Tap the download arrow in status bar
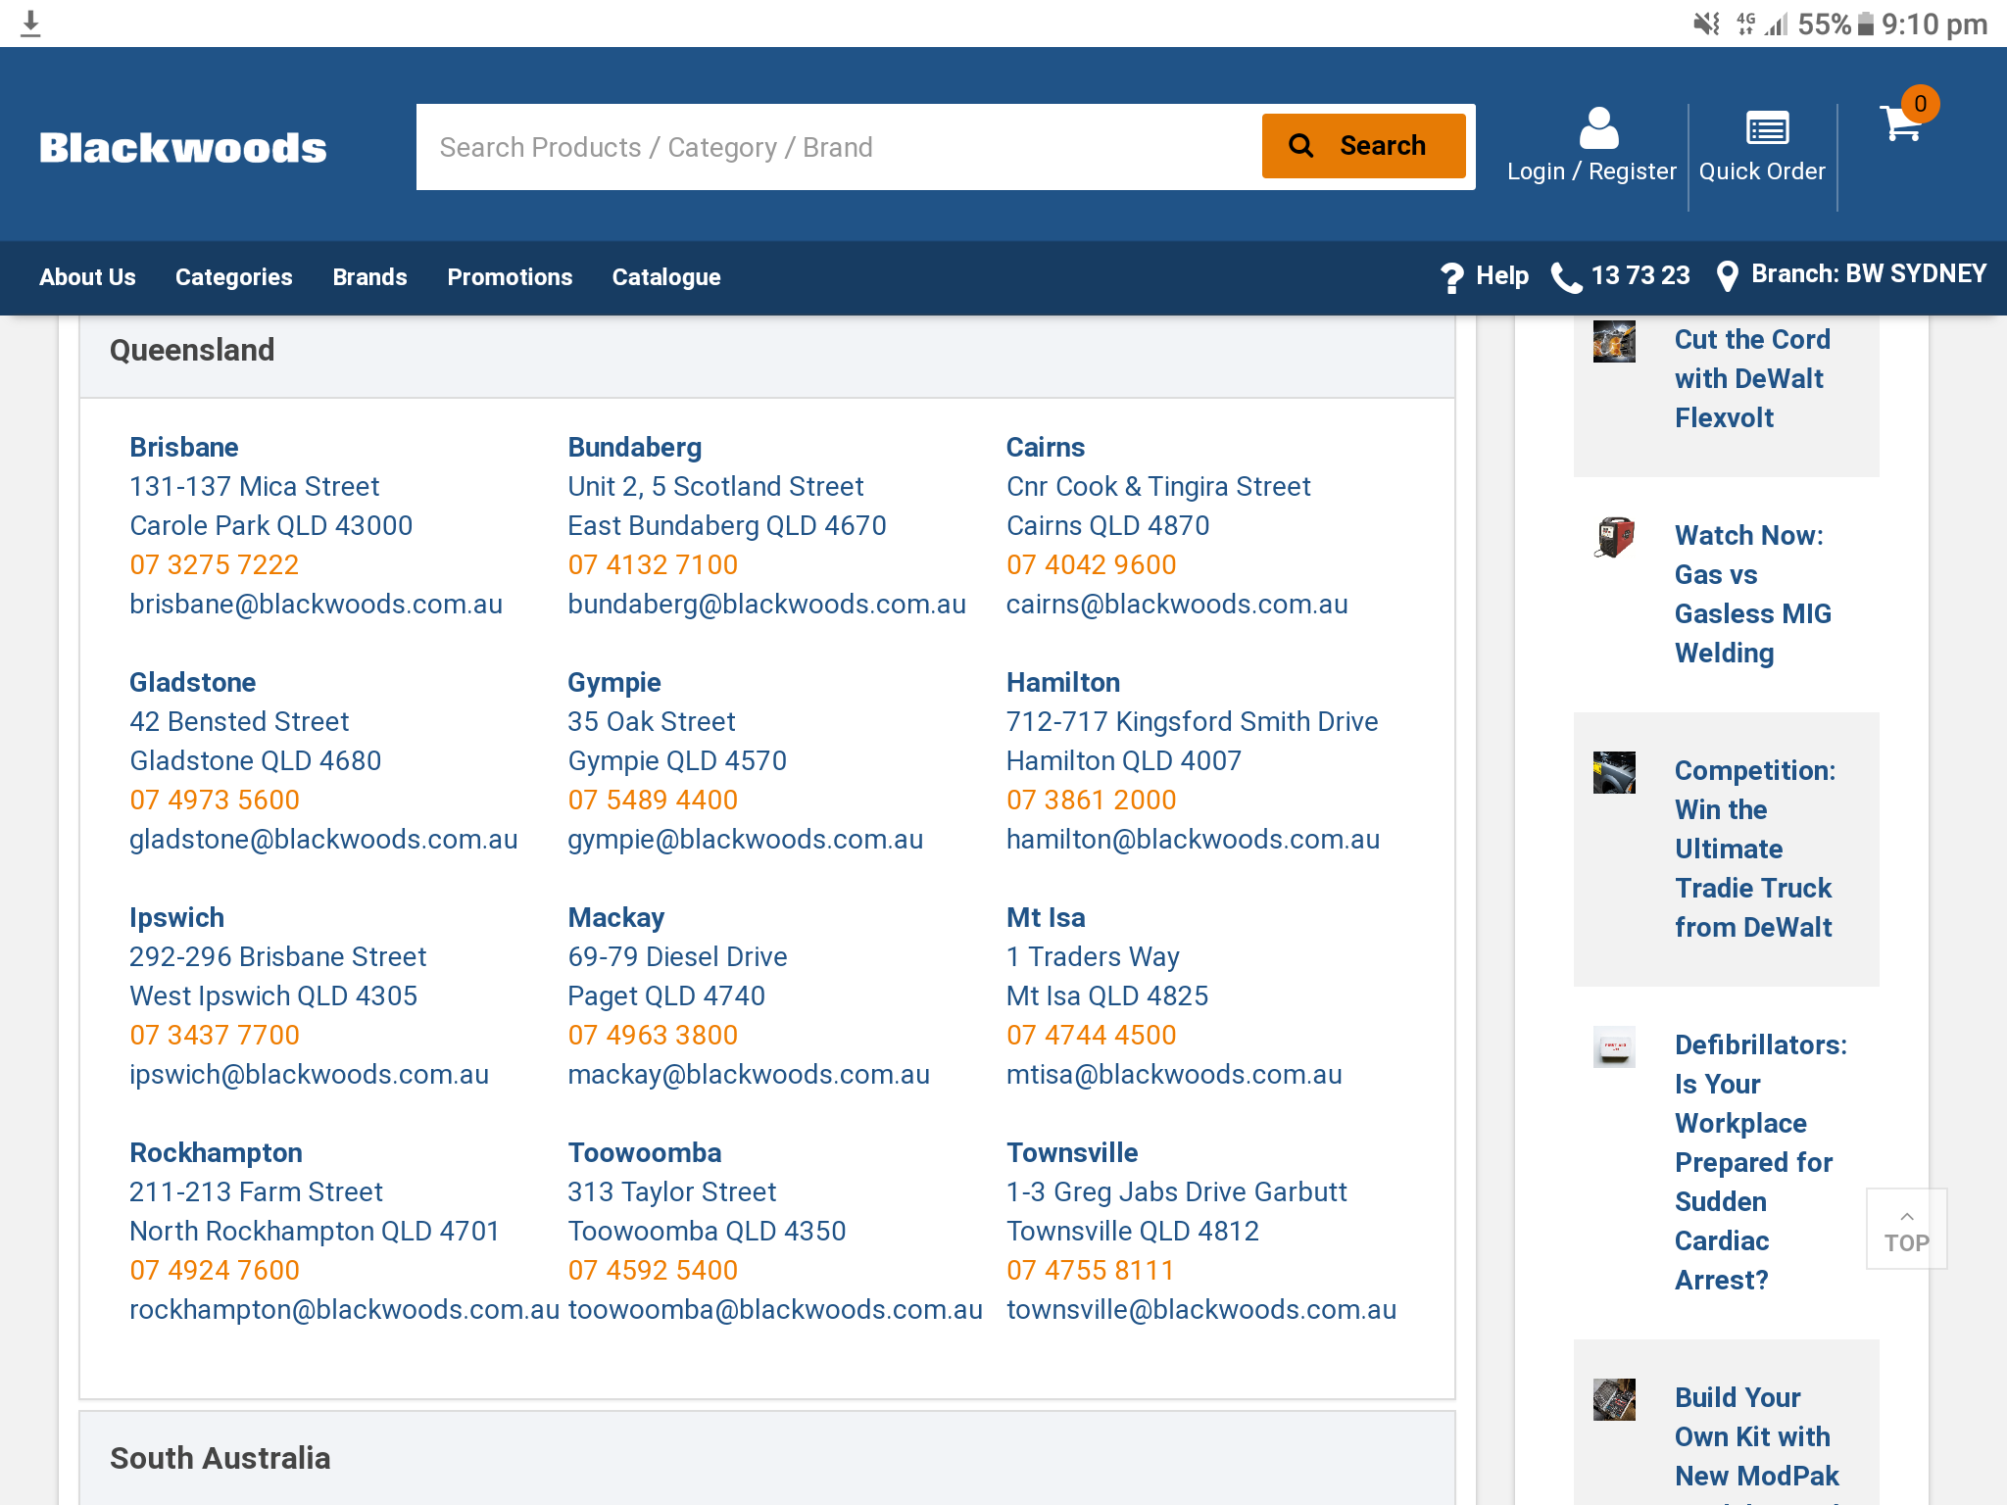The height and width of the screenshot is (1505, 2007). coord(30,24)
